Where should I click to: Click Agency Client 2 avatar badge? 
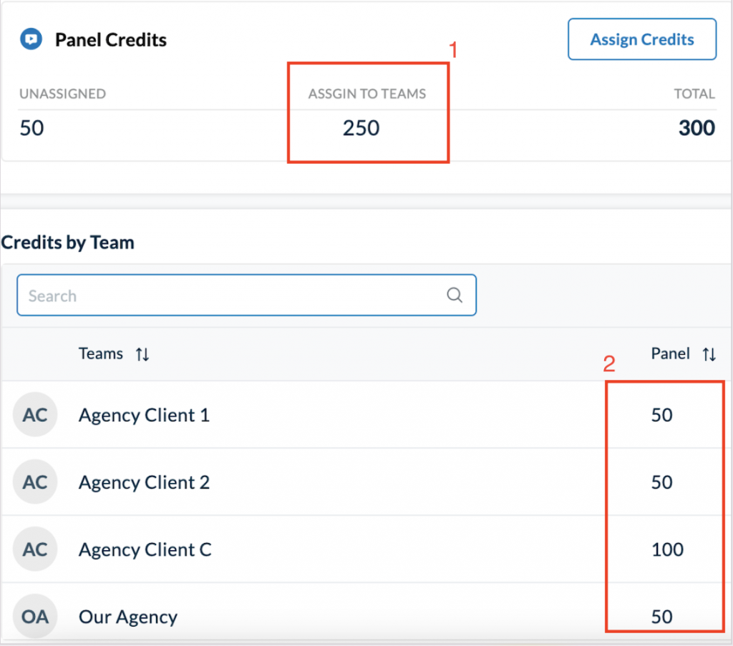[35, 482]
